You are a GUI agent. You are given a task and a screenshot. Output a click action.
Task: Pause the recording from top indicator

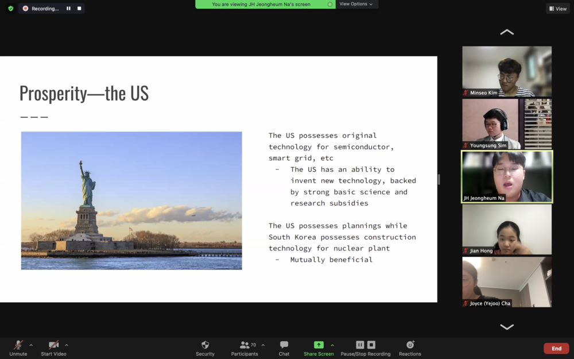[68, 9]
